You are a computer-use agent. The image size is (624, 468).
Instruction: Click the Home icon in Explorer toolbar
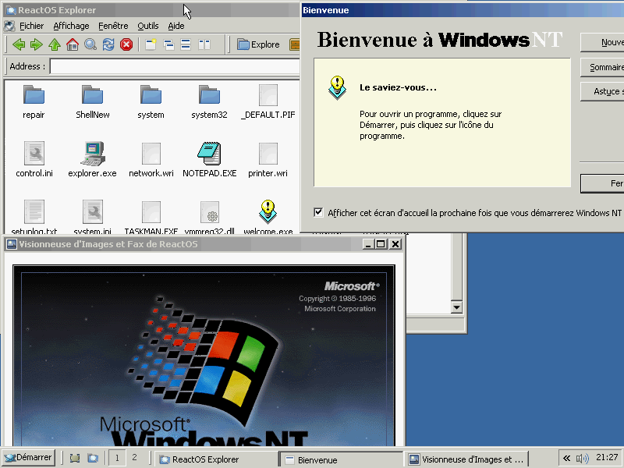[x=73, y=44]
